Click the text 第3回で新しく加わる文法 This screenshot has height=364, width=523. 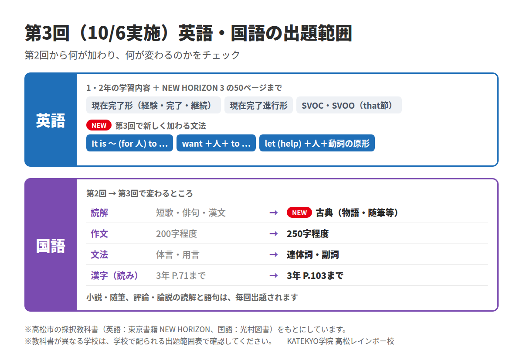[x=160, y=126]
